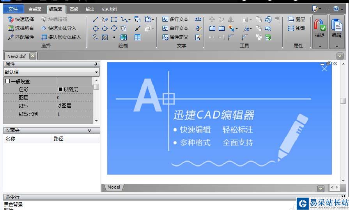Screen dimensions: 349x210
Task: Open the 线型 linetype button
Action: pyautogui.click(x=296, y=28)
